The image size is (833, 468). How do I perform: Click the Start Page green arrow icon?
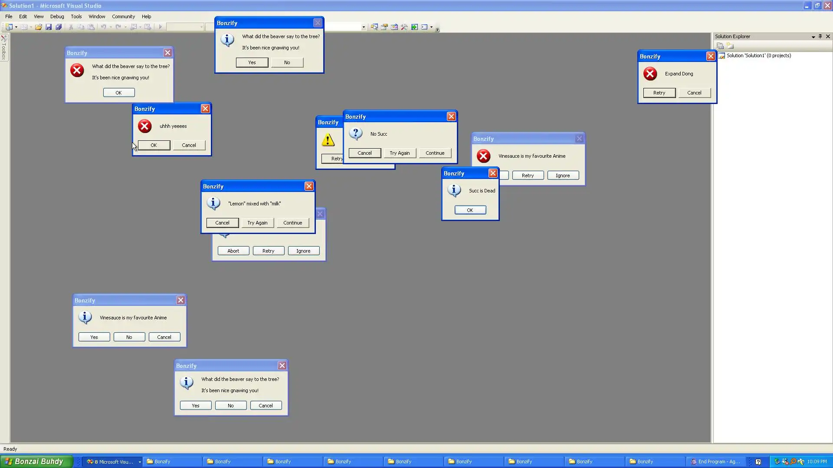(x=414, y=27)
